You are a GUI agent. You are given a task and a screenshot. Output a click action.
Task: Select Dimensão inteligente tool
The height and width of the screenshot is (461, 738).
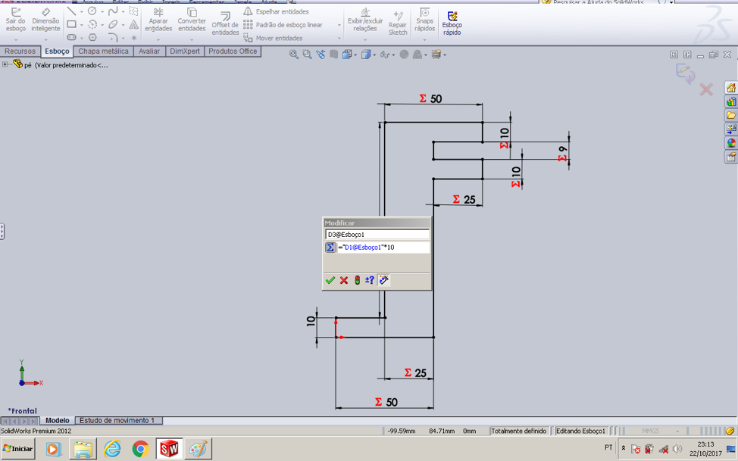pos(45,20)
